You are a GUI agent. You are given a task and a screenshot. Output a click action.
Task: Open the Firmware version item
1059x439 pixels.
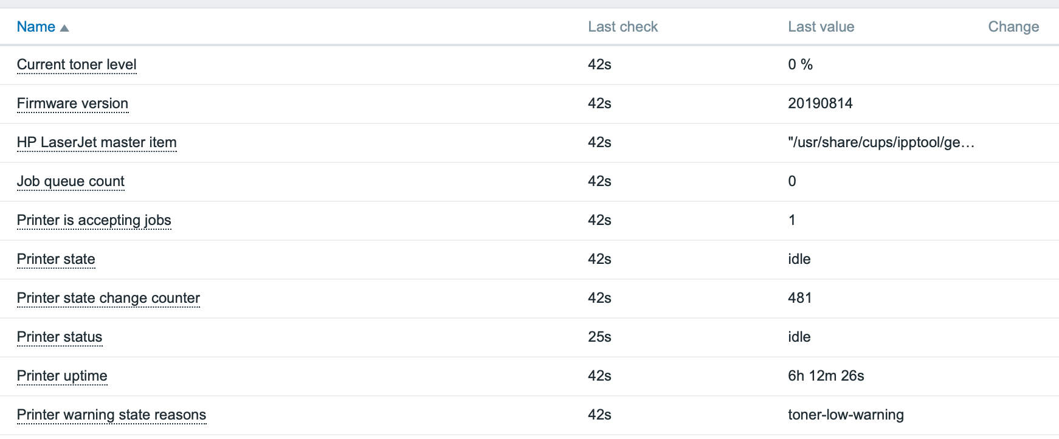[72, 103]
